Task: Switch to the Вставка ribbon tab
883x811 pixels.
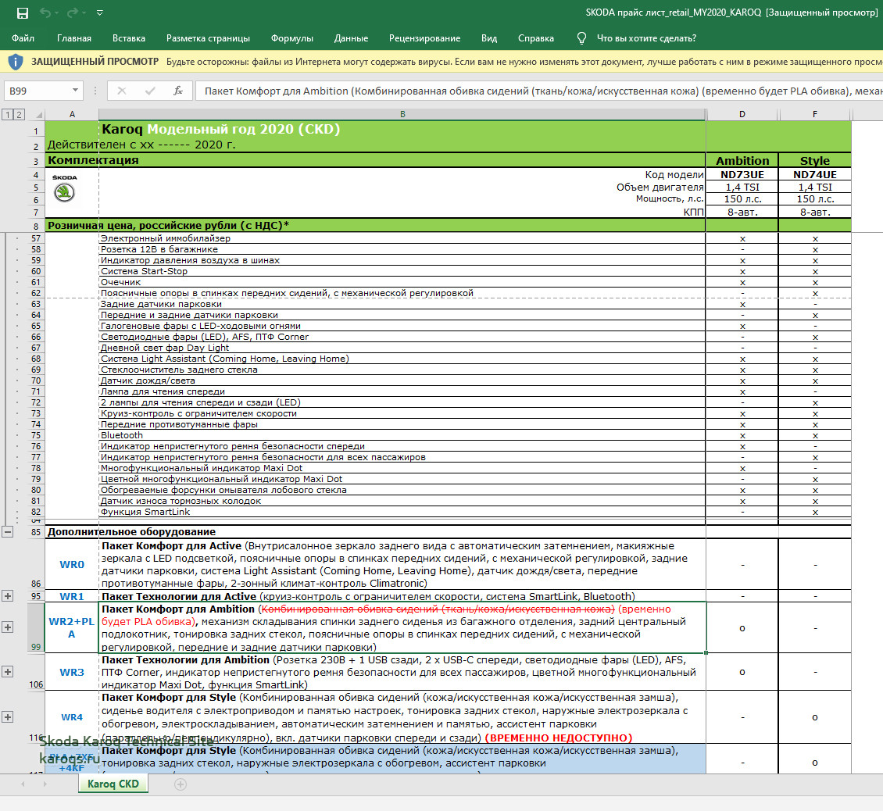Action: pyautogui.click(x=129, y=38)
